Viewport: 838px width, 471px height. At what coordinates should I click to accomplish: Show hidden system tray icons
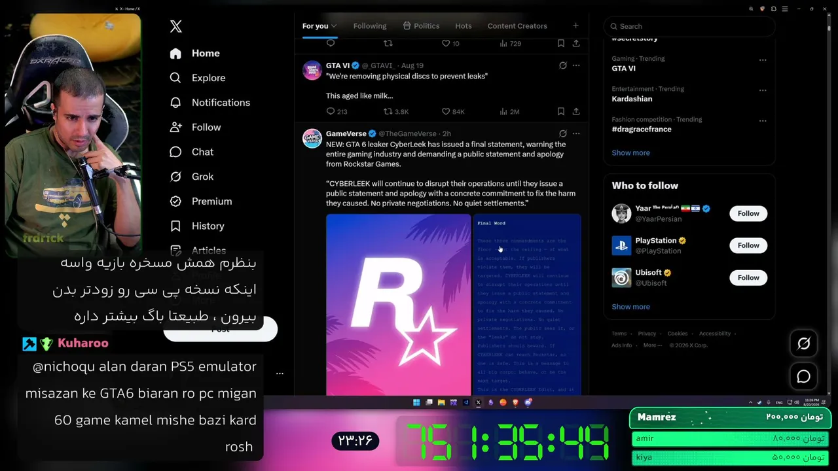[751, 402]
